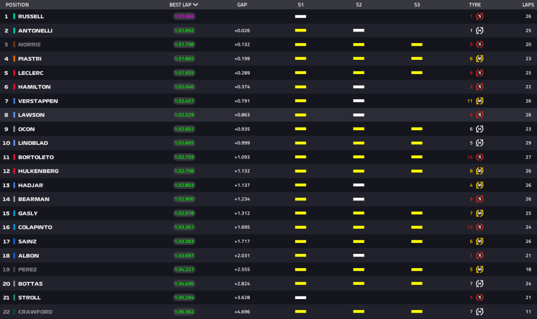Image resolution: width=537 pixels, height=319 pixels.
Task: Click Bortoleto's soft tyre icon
Action: 479,157
